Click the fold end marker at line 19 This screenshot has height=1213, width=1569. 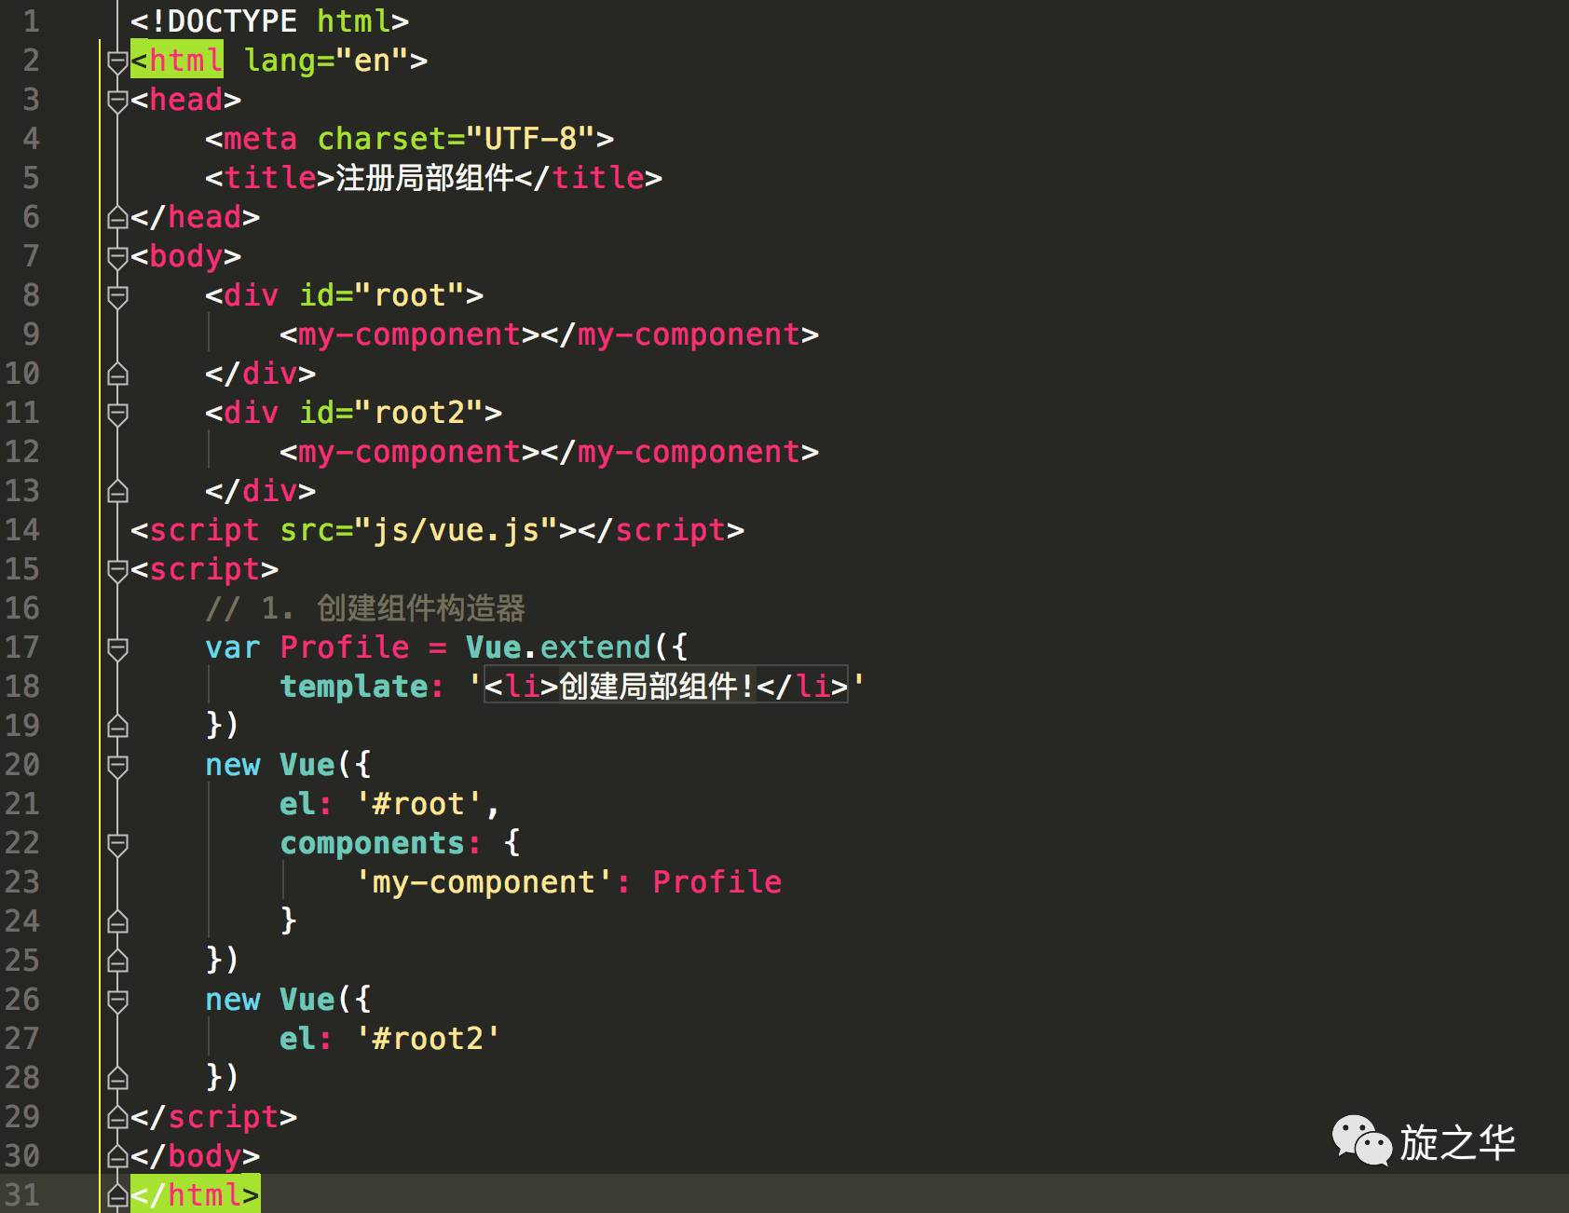pyautogui.click(x=117, y=726)
